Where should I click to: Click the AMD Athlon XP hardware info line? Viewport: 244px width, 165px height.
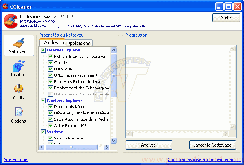pos(84,26)
